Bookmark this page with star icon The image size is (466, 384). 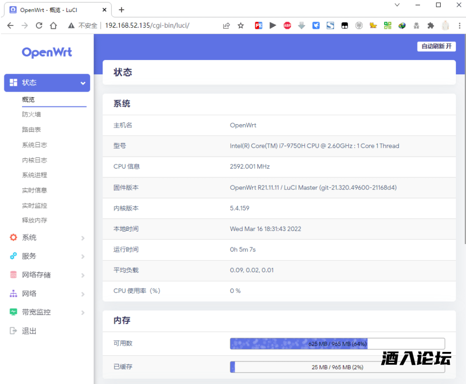pyautogui.click(x=241, y=25)
